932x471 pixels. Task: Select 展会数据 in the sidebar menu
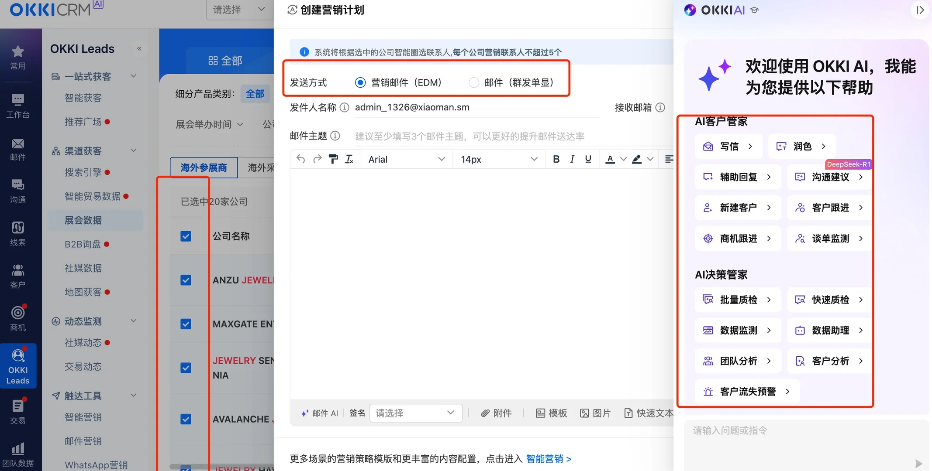point(83,220)
